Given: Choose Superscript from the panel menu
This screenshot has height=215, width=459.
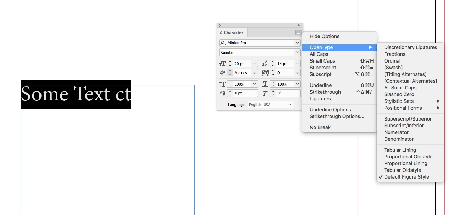Looking at the screenshot, I should pyautogui.click(x=339, y=68).
